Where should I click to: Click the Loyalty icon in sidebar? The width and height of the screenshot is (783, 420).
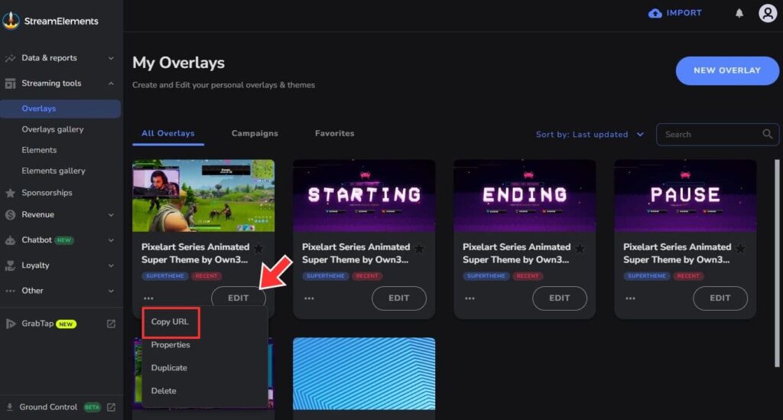click(10, 265)
